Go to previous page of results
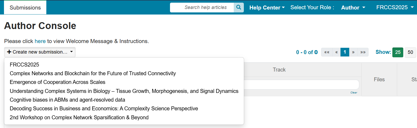Image resolution: width=417 pixels, height=128 pixels. click(x=336, y=52)
